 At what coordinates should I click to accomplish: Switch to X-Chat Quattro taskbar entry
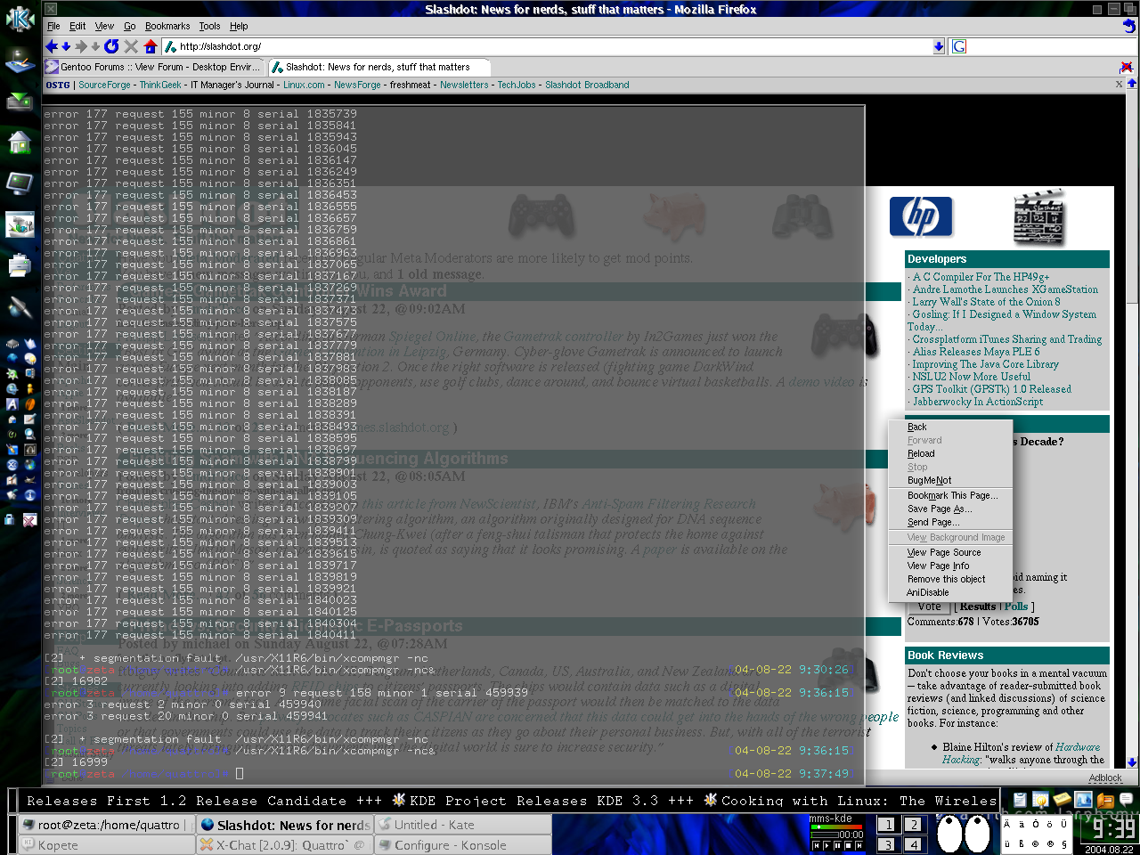coord(284,845)
